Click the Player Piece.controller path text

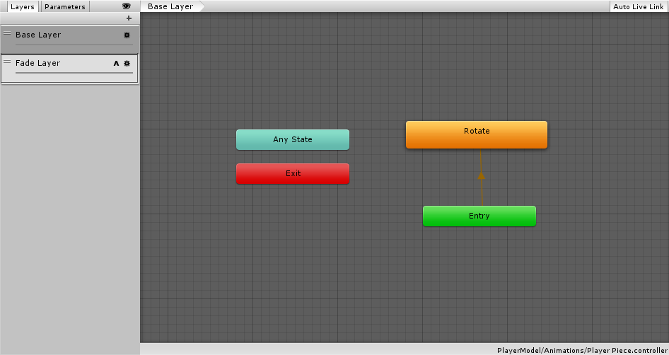coord(582,350)
